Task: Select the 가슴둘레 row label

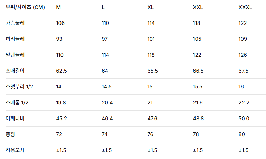Action: (x=15, y=23)
